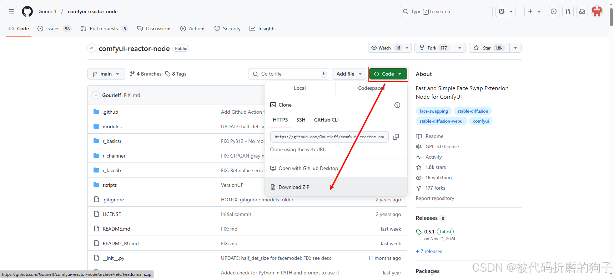Switch to the Pull requests tab
Screen dimensions: 614x278
tap(104, 29)
